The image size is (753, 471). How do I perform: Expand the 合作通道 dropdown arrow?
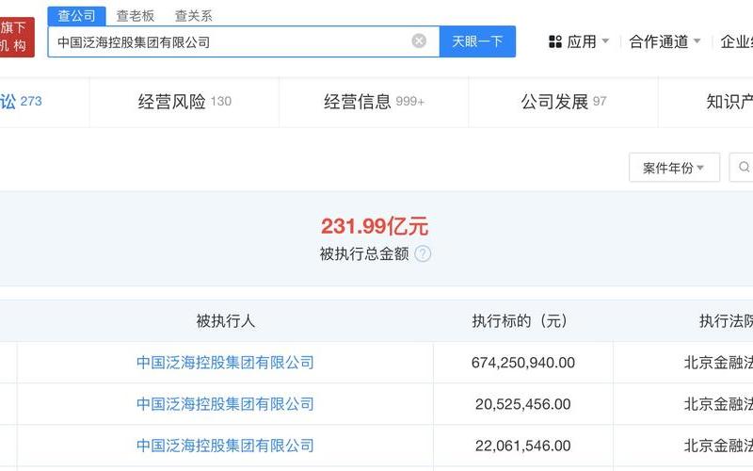click(x=697, y=41)
